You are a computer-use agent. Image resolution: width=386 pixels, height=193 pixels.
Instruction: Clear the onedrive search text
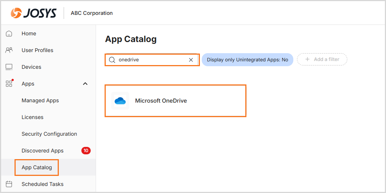[191, 60]
